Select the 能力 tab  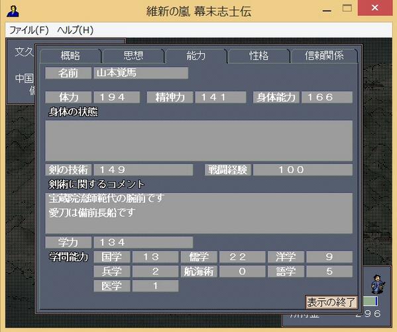196,56
